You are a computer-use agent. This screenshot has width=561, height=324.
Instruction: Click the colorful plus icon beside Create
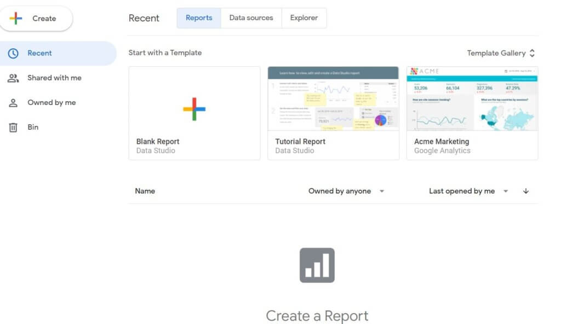16,18
